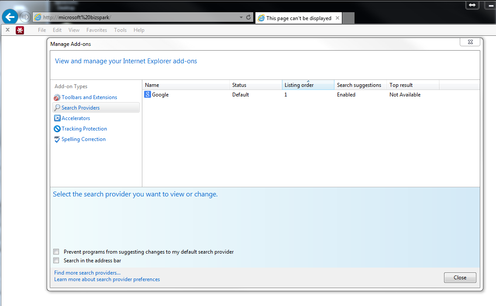Select the 'This page can't be displayed' tab

(x=299, y=18)
